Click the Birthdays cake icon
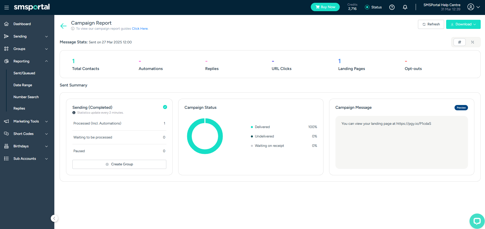Screen dimensions: 485x229 pyautogui.click(x=7, y=146)
